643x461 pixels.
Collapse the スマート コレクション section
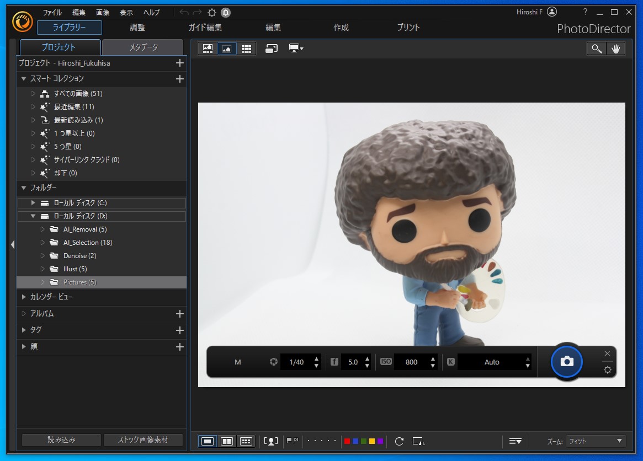point(24,79)
